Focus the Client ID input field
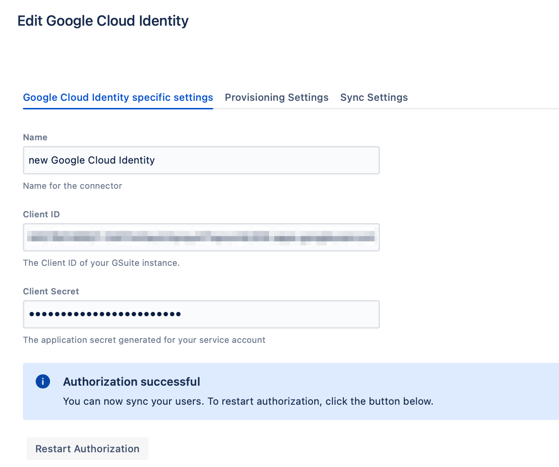Viewport: 559px width, 467px height. [x=201, y=237]
